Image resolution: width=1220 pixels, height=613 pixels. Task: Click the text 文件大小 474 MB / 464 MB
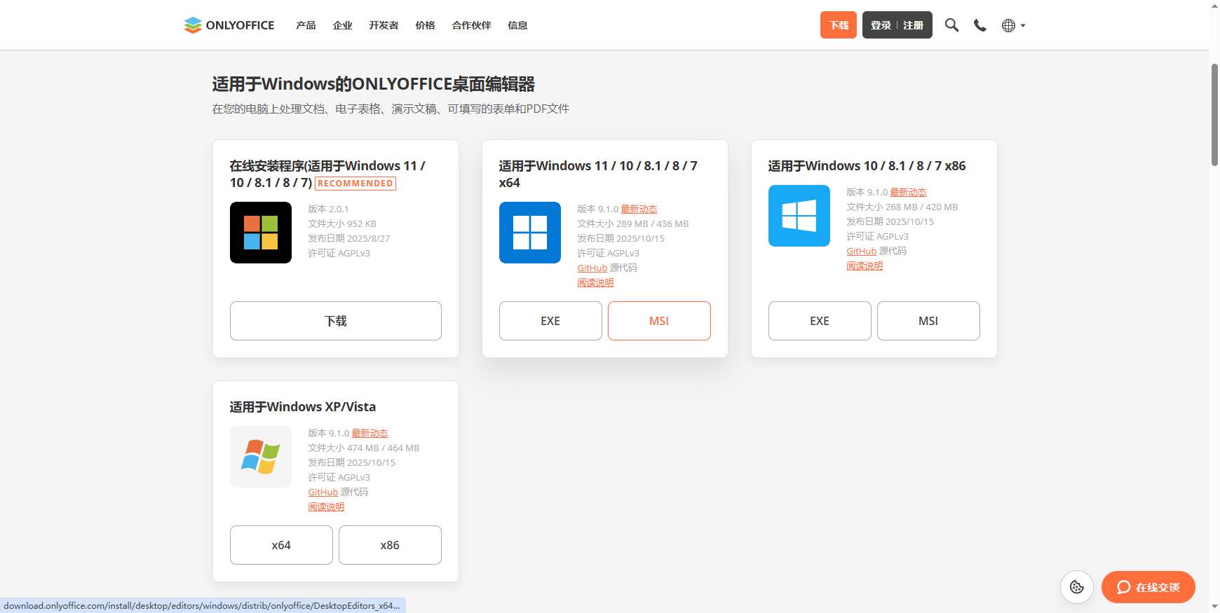(364, 448)
